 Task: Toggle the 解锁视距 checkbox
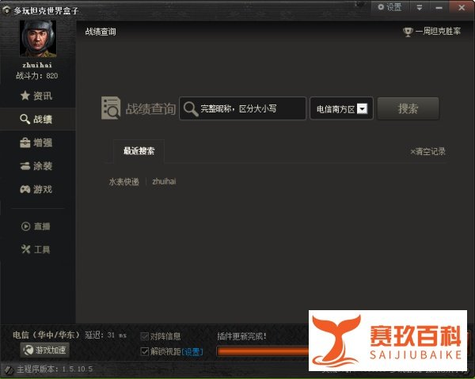tap(145, 351)
